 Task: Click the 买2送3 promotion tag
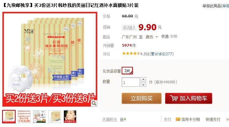pos(129,27)
